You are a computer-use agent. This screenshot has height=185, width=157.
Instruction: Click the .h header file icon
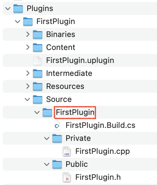click(x=67, y=177)
